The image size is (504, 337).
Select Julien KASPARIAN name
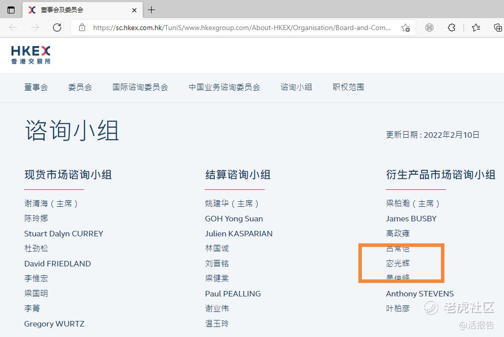click(239, 233)
